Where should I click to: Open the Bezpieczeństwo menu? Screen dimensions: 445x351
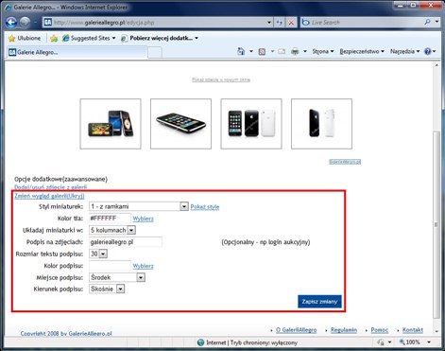pyautogui.click(x=362, y=51)
